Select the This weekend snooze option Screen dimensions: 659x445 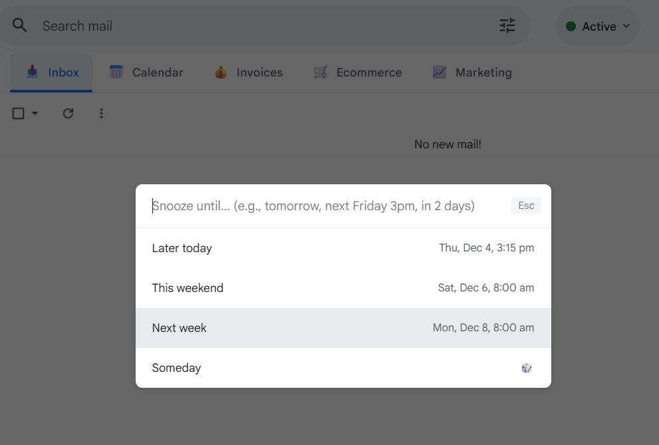tap(343, 287)
